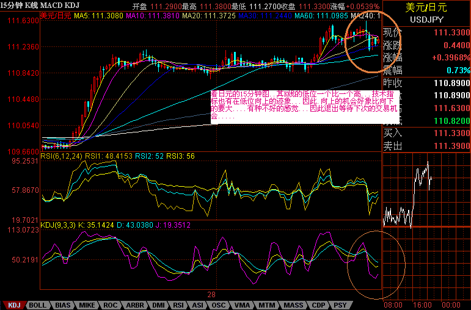Click the 涨幅 +0.3968% quote row
471x310 pixels.
[x=426, y=57]
